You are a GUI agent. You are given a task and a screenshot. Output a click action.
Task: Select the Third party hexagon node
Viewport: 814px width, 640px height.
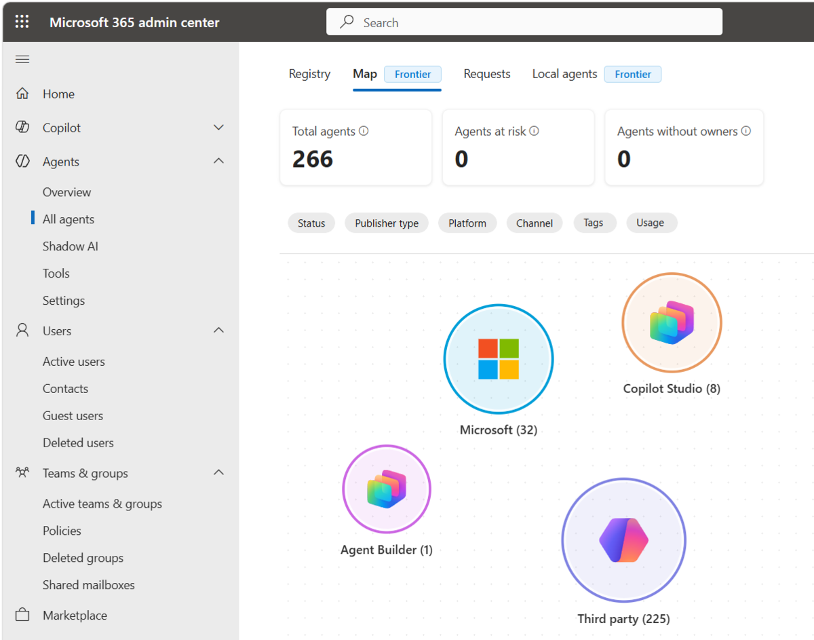(624, 540)
